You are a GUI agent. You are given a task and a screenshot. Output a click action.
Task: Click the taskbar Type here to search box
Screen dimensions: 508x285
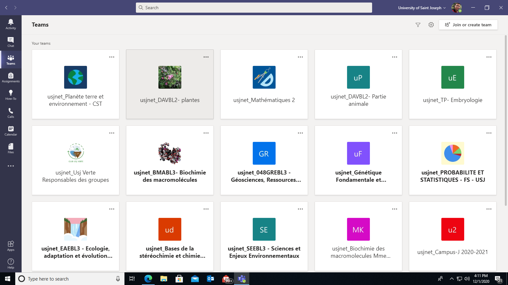pos(70,279)
